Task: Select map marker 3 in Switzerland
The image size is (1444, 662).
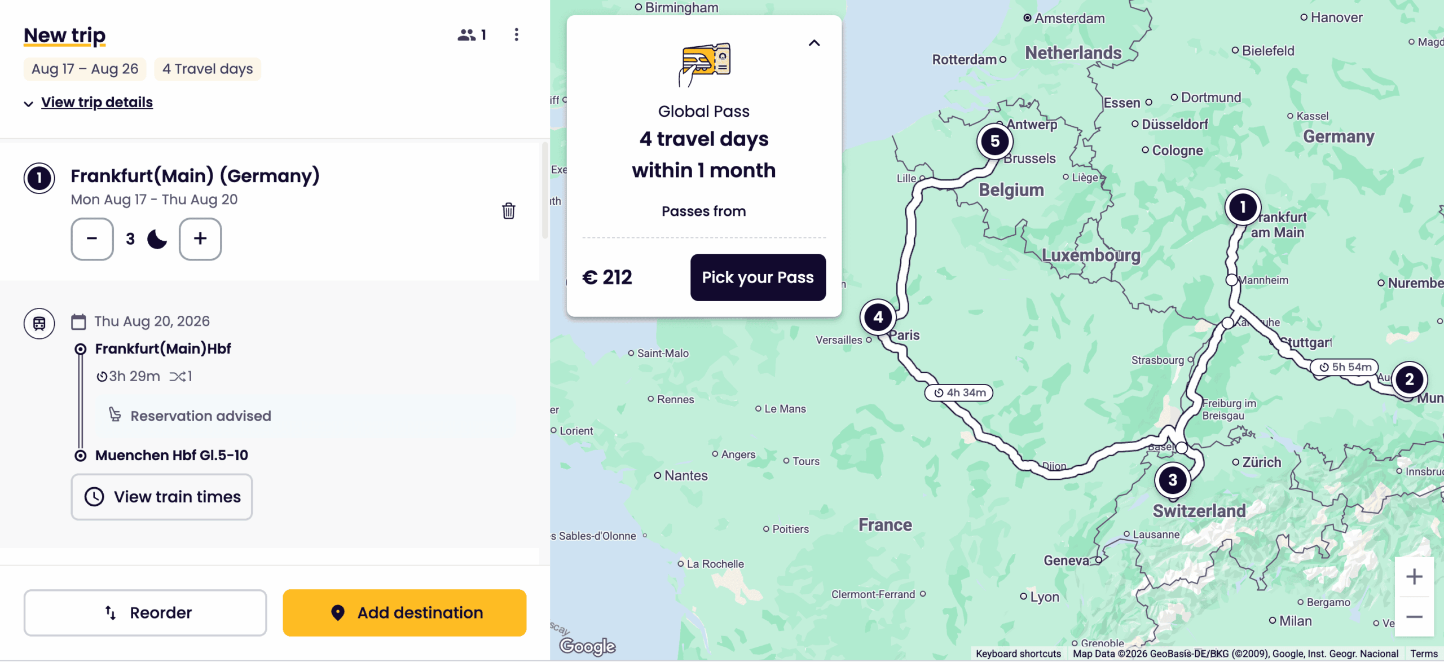Action: click(1173, 480)
